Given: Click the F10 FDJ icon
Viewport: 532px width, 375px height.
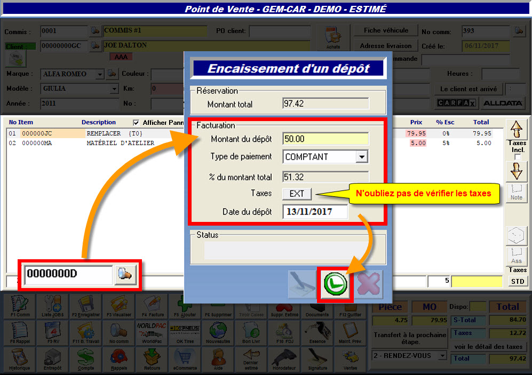Looking at the screenshot, I should 284,333.
